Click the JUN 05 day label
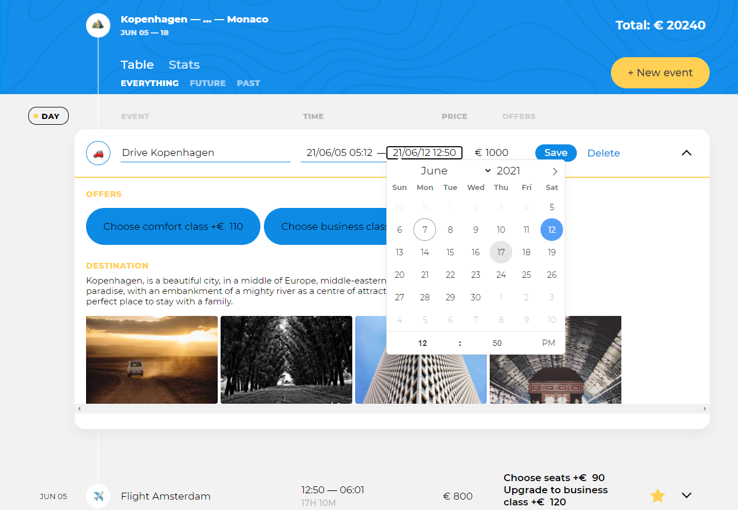 pos(53,496)
